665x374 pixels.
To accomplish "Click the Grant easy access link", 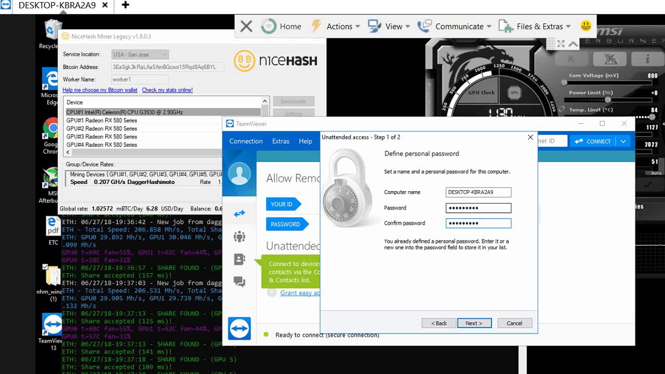I will point(300,293).
